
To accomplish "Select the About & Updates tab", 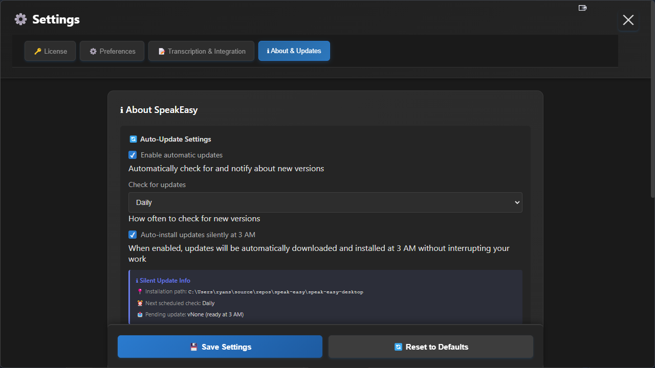I will [294, 51].
